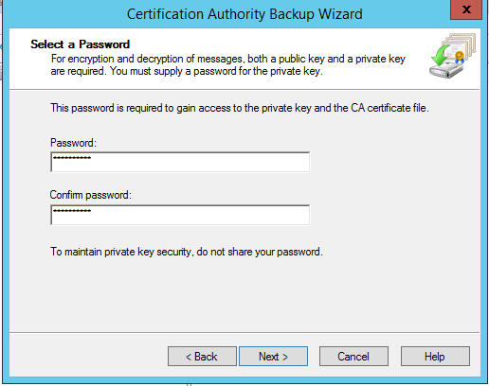Image resolution: width=489 pixels, height=386 pixels.
Task: Open Help for this wizard page
Action: pyautogui.click(x=435, y=357)
